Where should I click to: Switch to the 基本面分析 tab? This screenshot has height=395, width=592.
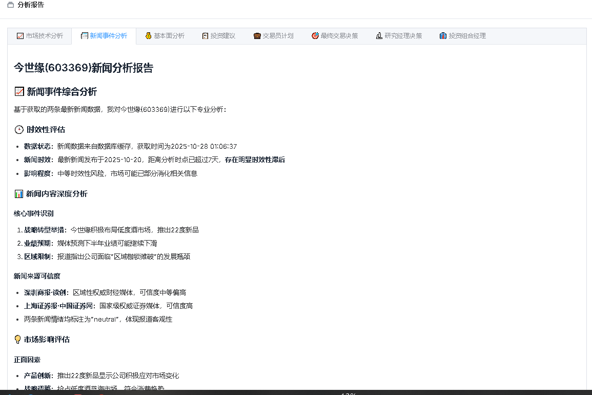[x=165, y=36]
